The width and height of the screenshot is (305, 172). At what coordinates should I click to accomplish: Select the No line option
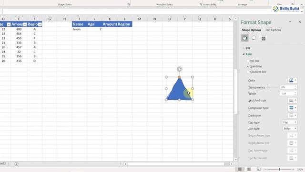pos(253,61)
